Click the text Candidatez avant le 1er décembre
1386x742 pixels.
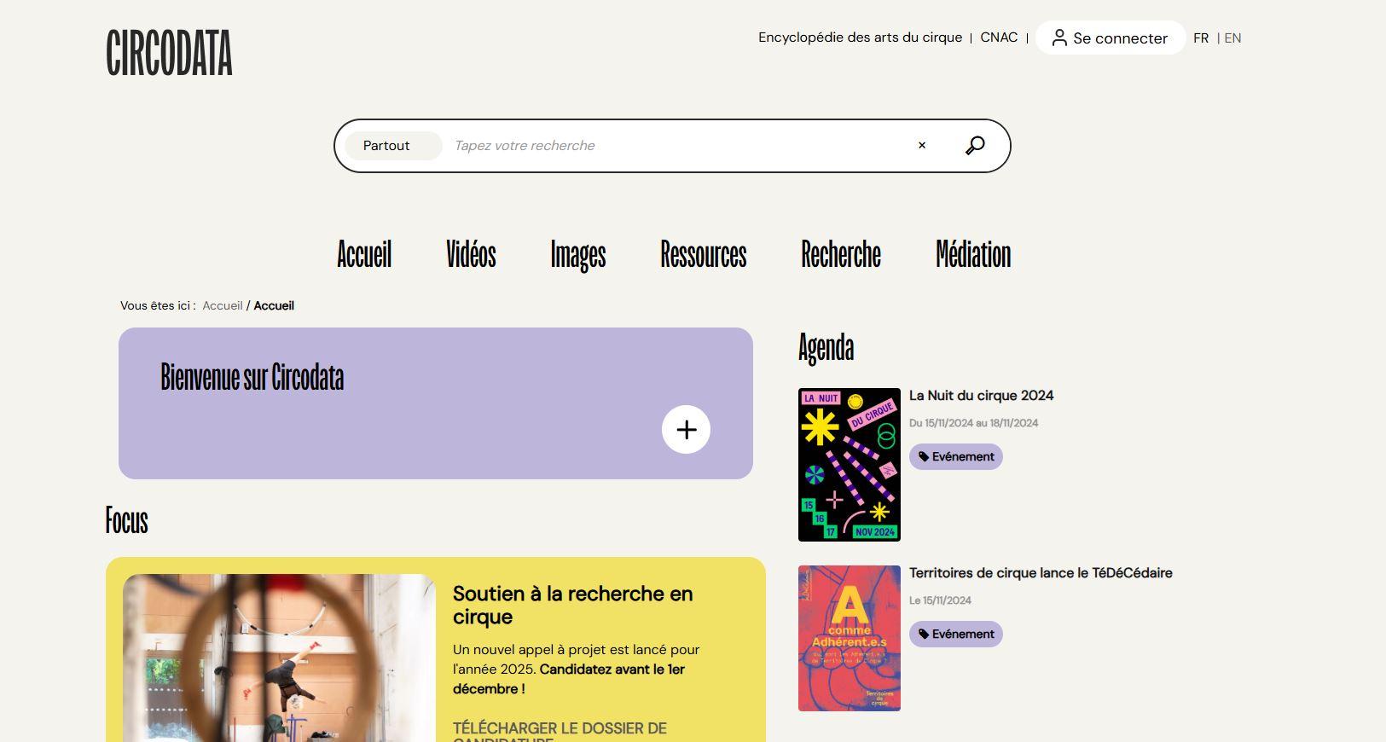click(569, 679)
